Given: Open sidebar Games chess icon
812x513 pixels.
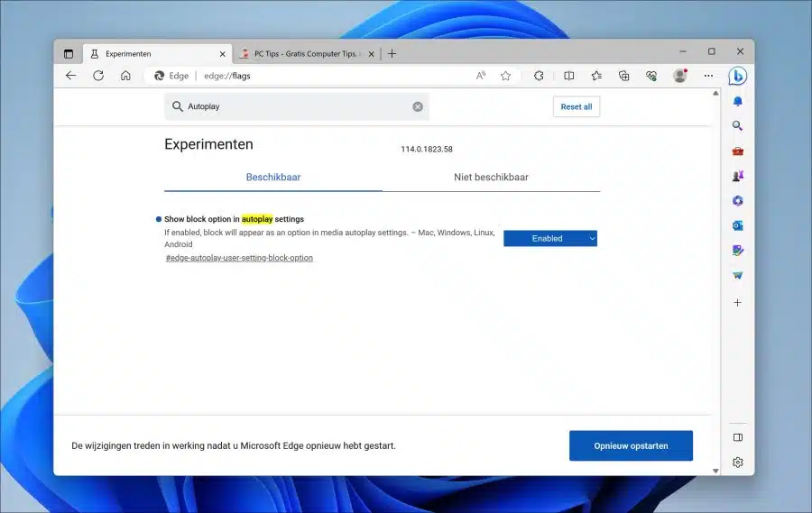Looking at the screenshot, I should coord(738,176).
